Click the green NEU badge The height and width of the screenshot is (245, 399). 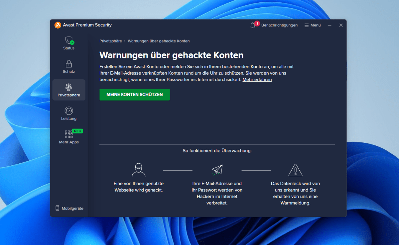click(x=77, y=131)
